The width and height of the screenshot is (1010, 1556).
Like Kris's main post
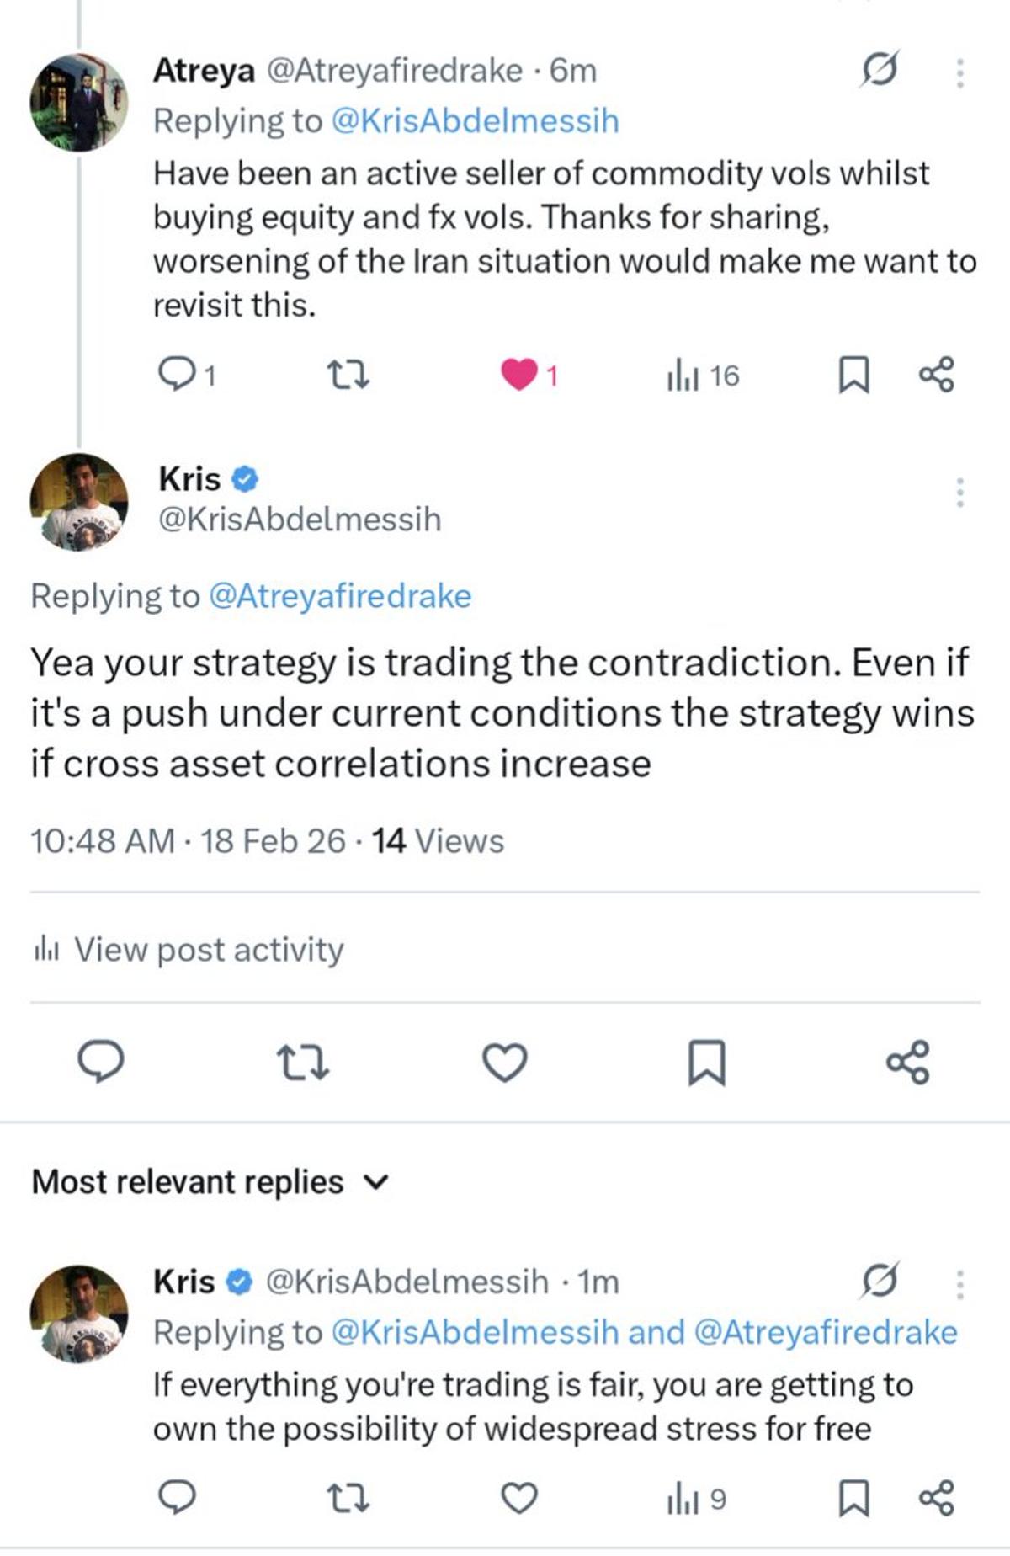click(504, 1062)
